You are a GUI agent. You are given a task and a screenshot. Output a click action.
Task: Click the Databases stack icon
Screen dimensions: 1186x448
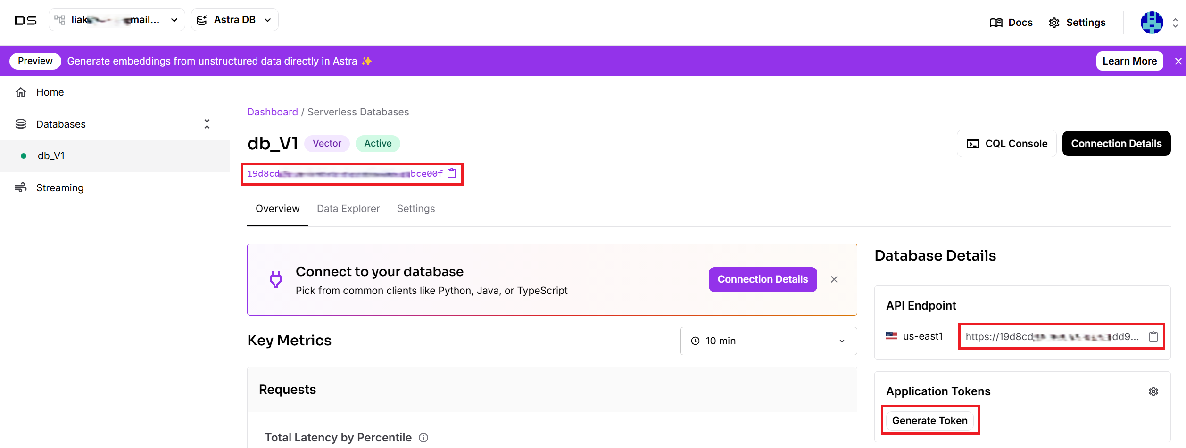[x=21, y=124]
